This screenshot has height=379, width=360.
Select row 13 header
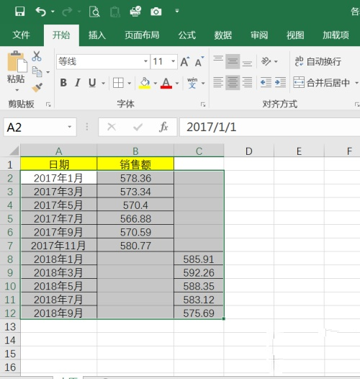point(10,327)
